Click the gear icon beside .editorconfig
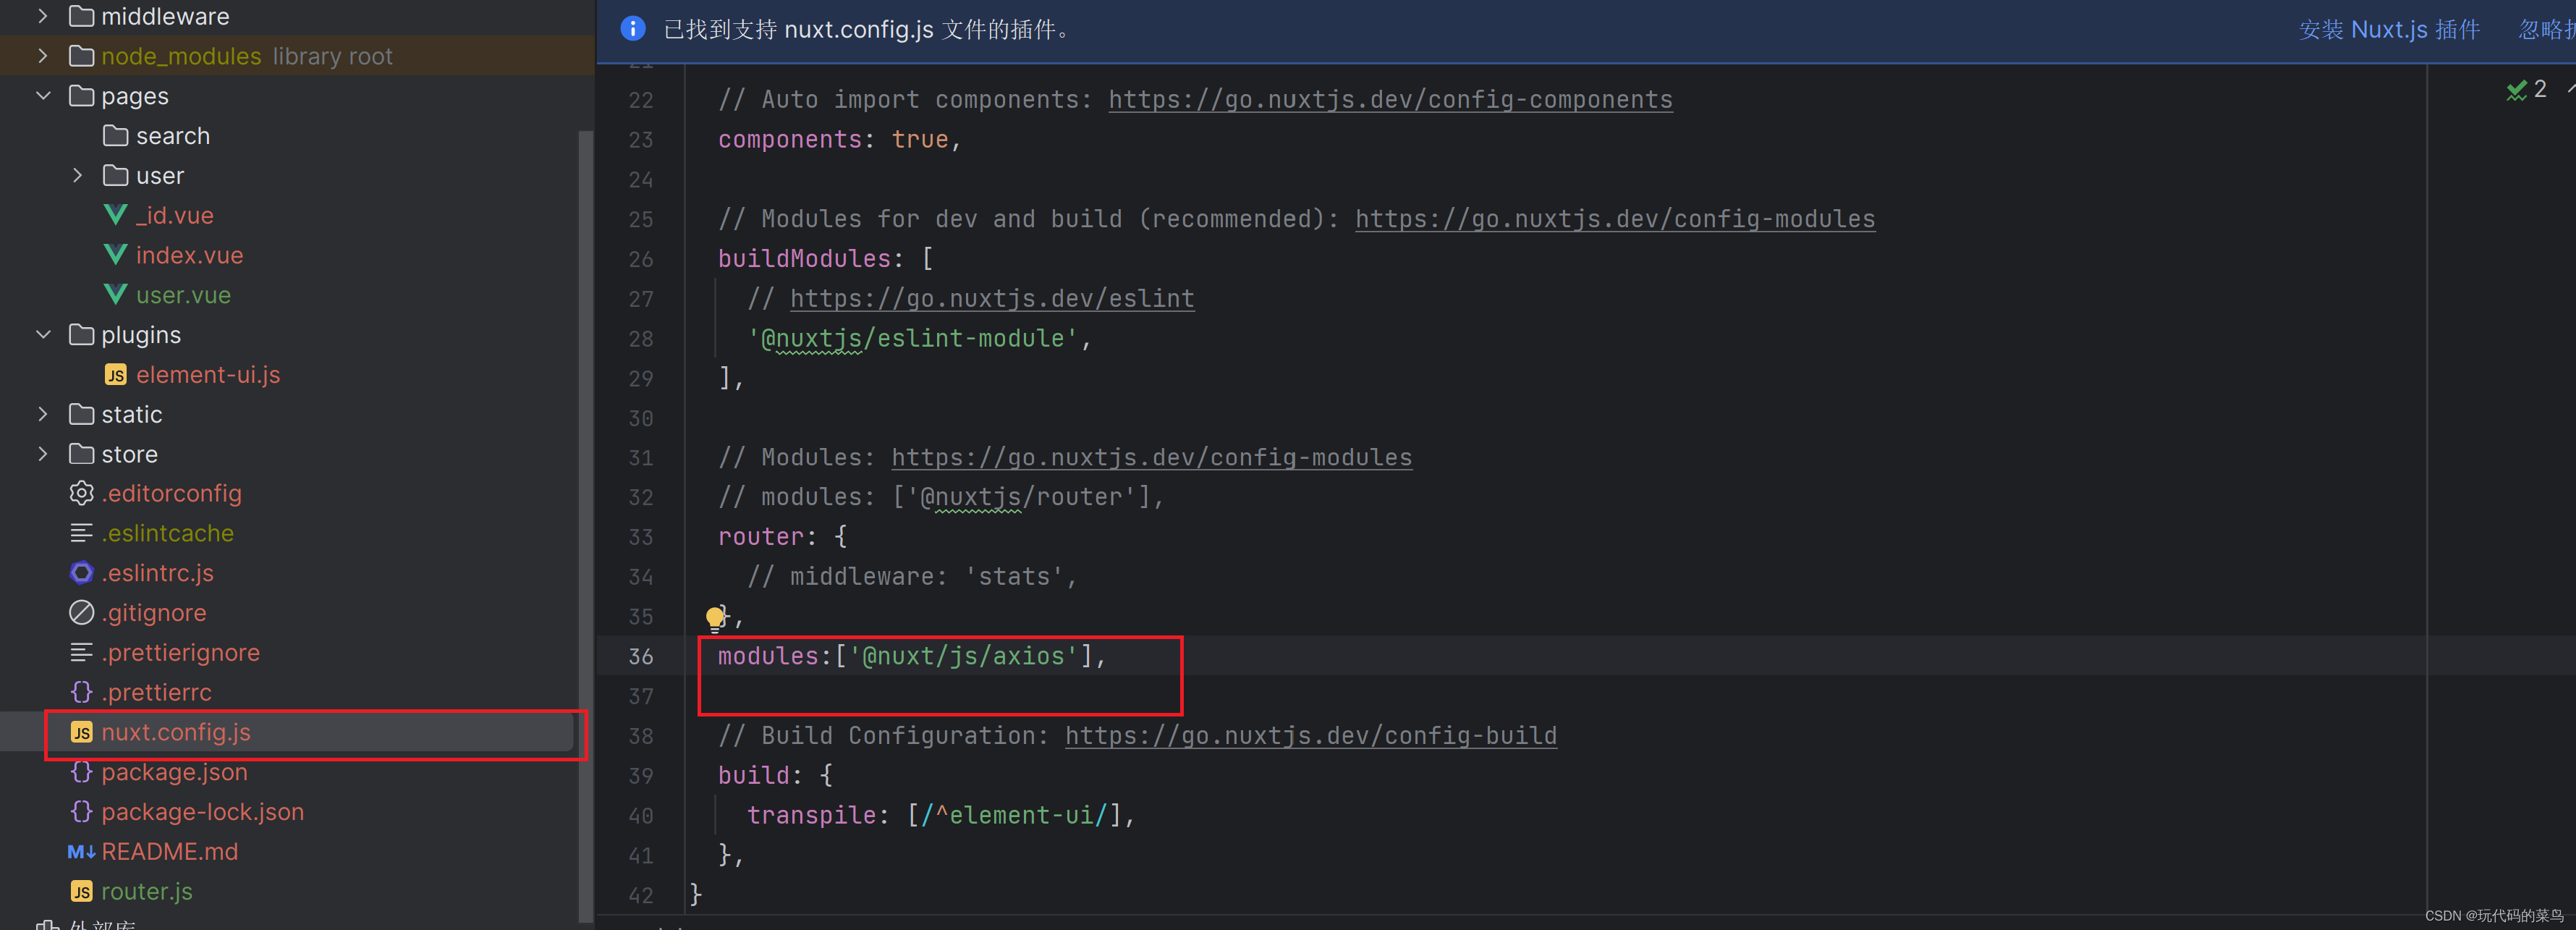 [x=81, y=493]
